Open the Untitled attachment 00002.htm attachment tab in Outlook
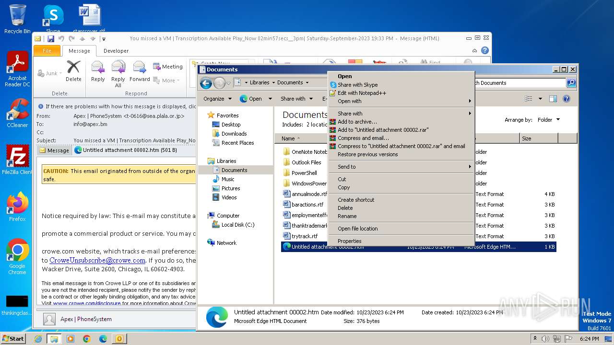The height and width of the screenshot is (345, 614). (126, 150)
